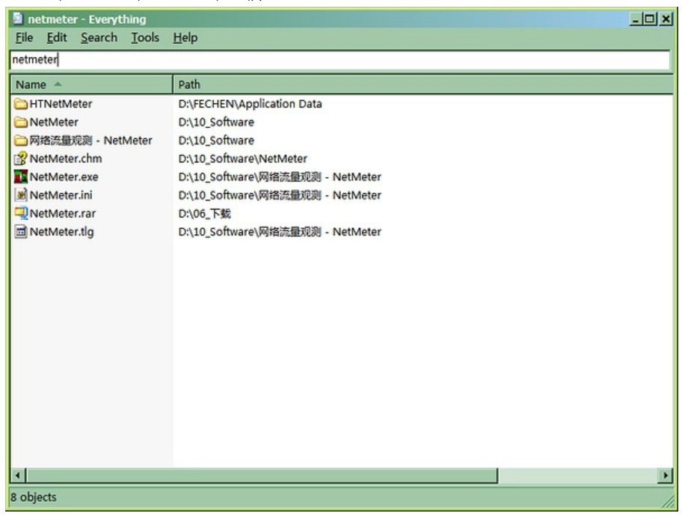Click the NetMeter.chm help file icon

click(21, 159)
